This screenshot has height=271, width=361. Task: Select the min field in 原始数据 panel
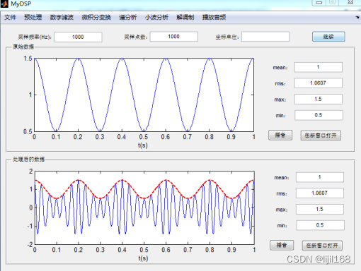point(319,115)
